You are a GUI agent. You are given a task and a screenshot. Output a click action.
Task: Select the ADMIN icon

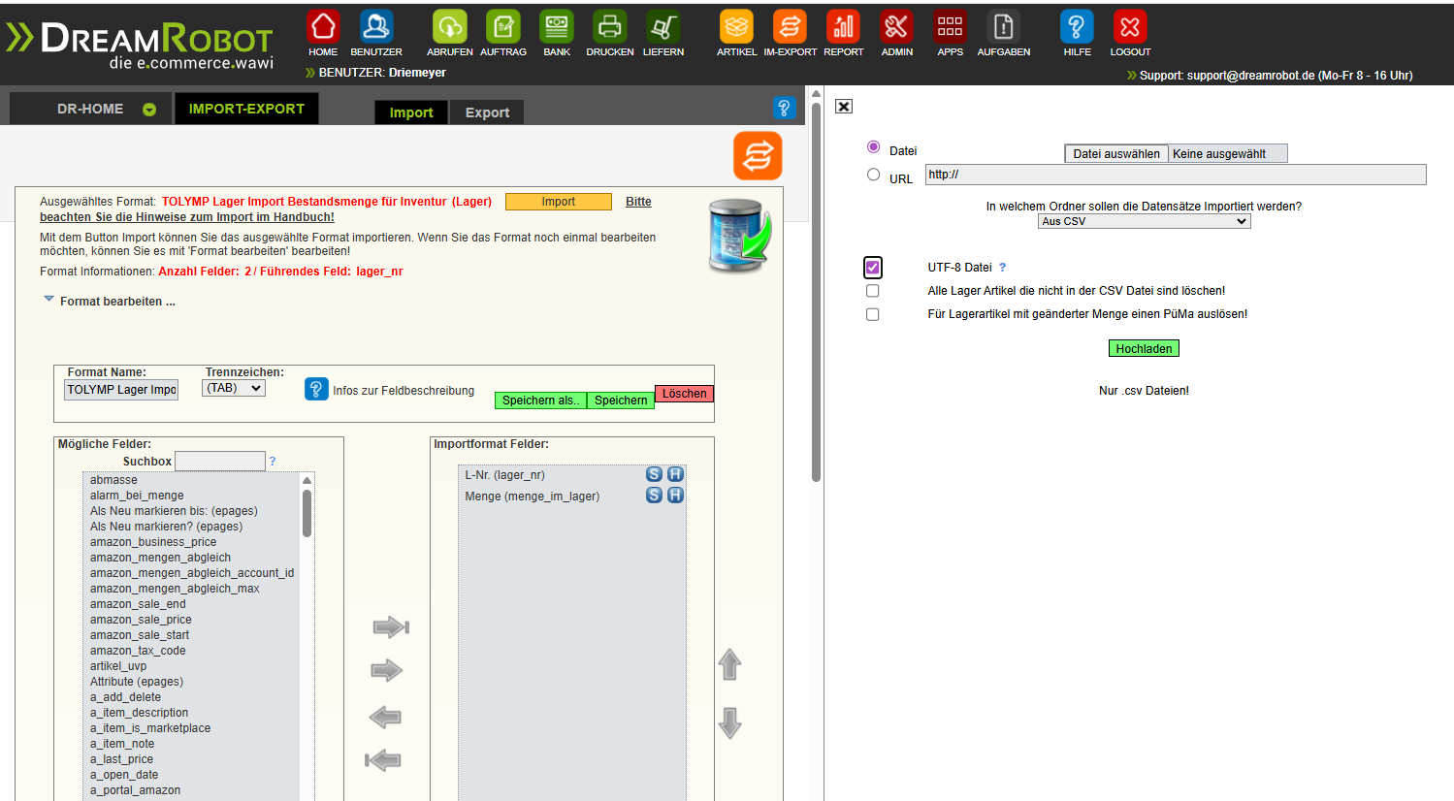pyautogui.click(x=895, y=28)
